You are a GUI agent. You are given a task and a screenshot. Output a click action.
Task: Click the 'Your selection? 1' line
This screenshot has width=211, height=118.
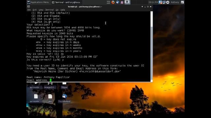click(40, 25)
